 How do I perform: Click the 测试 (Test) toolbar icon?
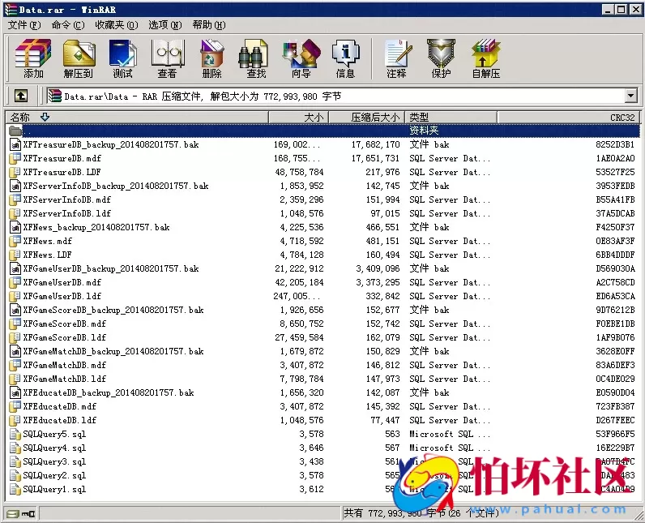coord(122,59)
